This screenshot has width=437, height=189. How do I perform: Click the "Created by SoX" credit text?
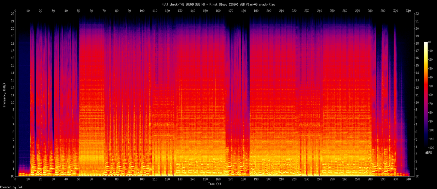click(12, 187)
